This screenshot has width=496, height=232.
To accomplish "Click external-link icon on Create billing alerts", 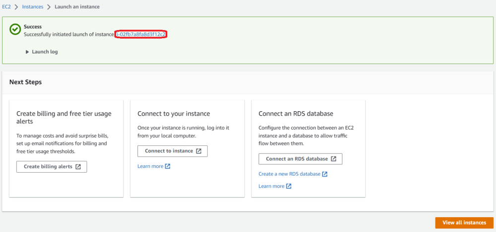I will pos(78,167).
